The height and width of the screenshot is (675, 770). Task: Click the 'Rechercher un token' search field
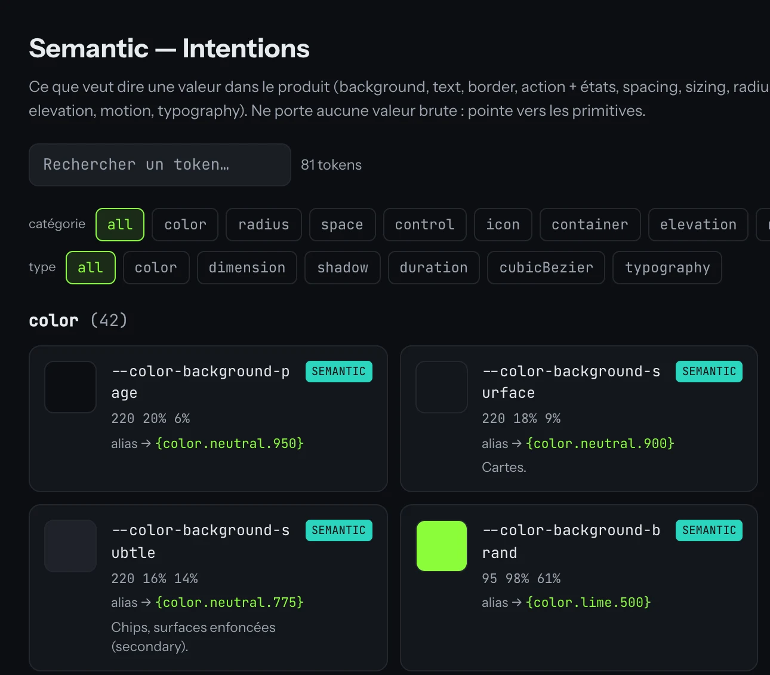pyautogui.click(x=160, y=165)
